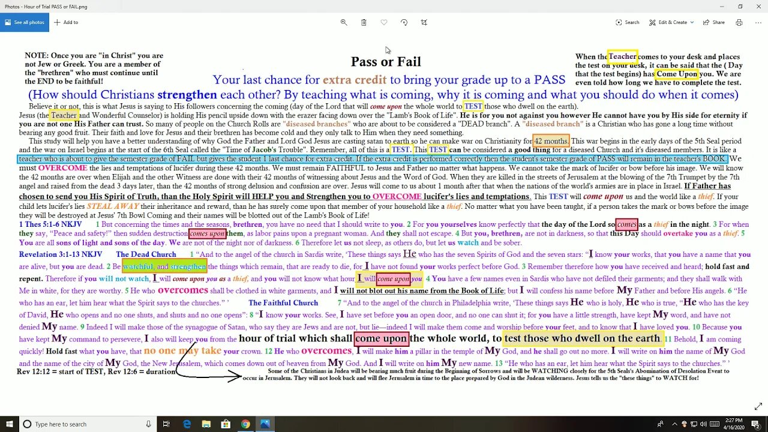Click See all photos button
The width and height of the screenshot is (768, 432).
pos(25,22)
